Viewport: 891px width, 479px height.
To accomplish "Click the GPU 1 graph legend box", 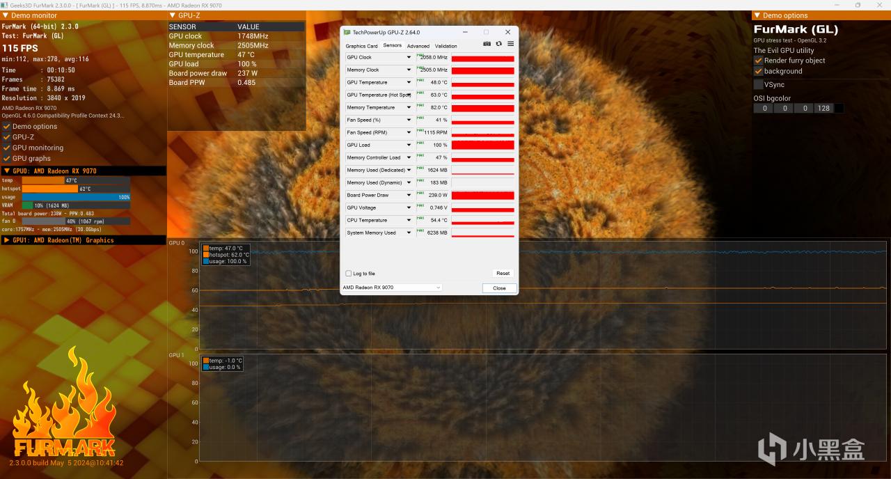I will [222, 363].
